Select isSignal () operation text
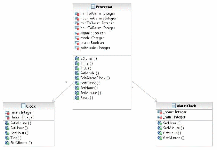This screenshot has height=150, width=217. (89, 59)
